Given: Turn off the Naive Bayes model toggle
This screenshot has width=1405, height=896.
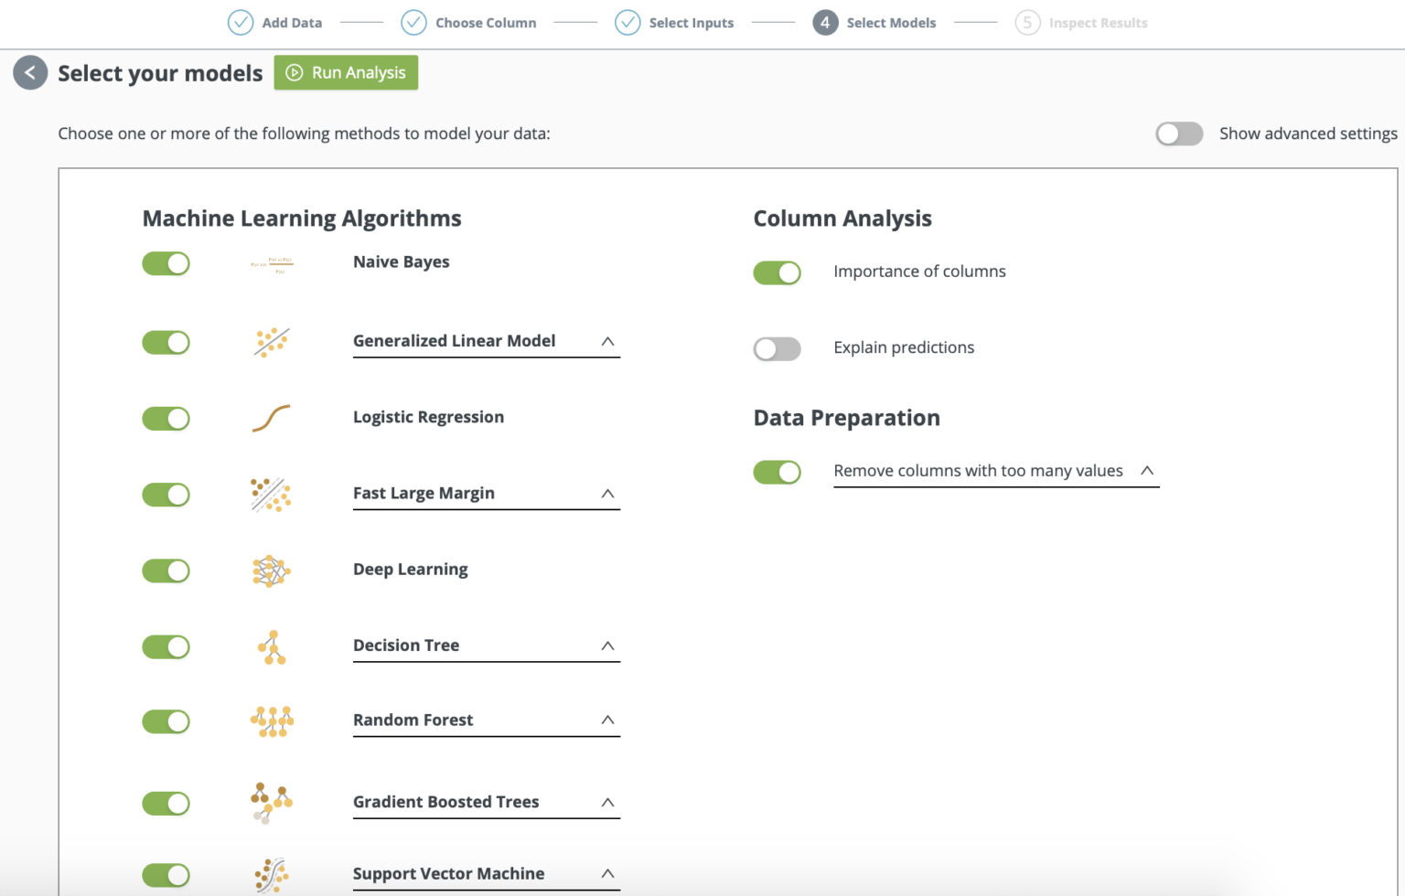Looking at the screenshot, I should [166, 263].
